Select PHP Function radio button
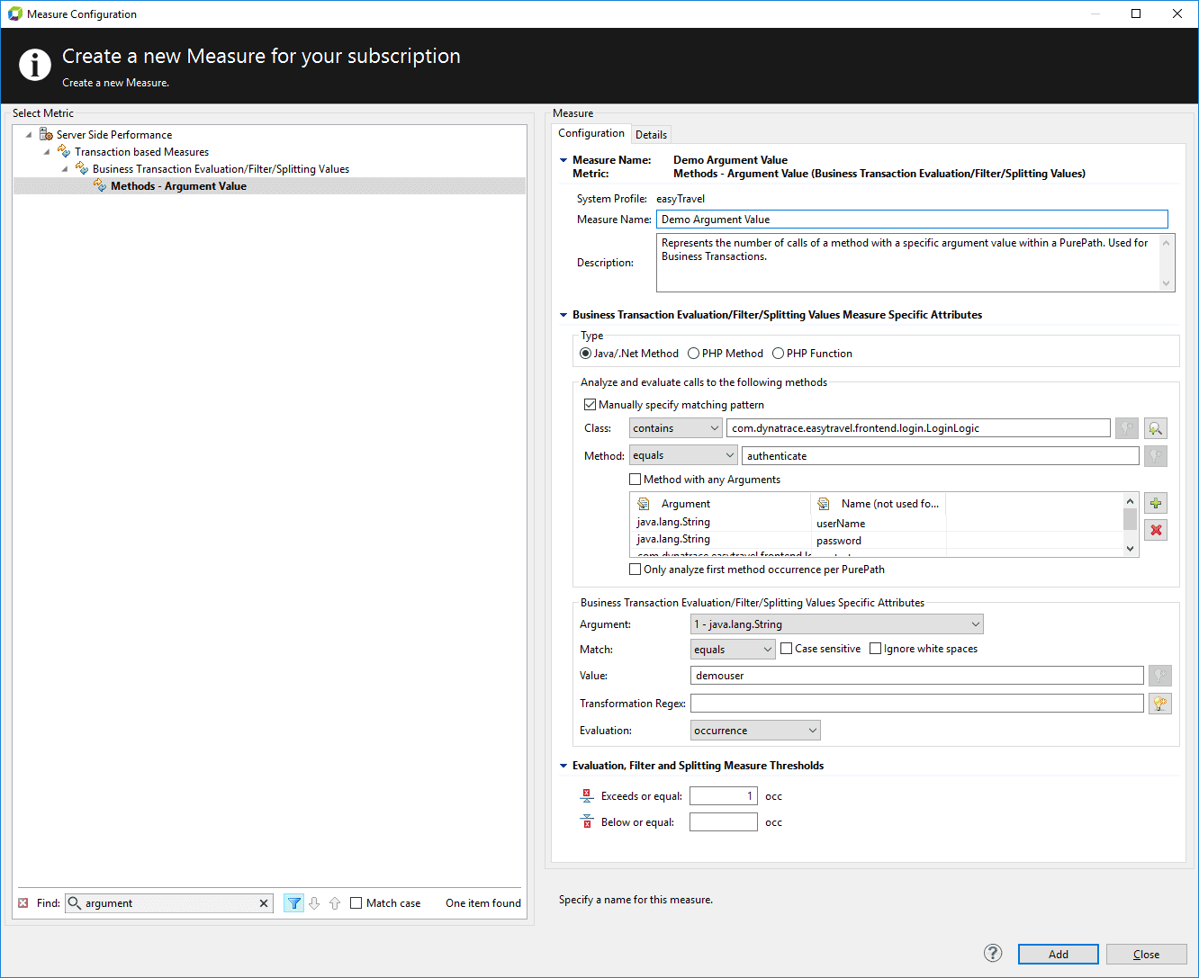1199x978 pixels. (x=778, y=354)
